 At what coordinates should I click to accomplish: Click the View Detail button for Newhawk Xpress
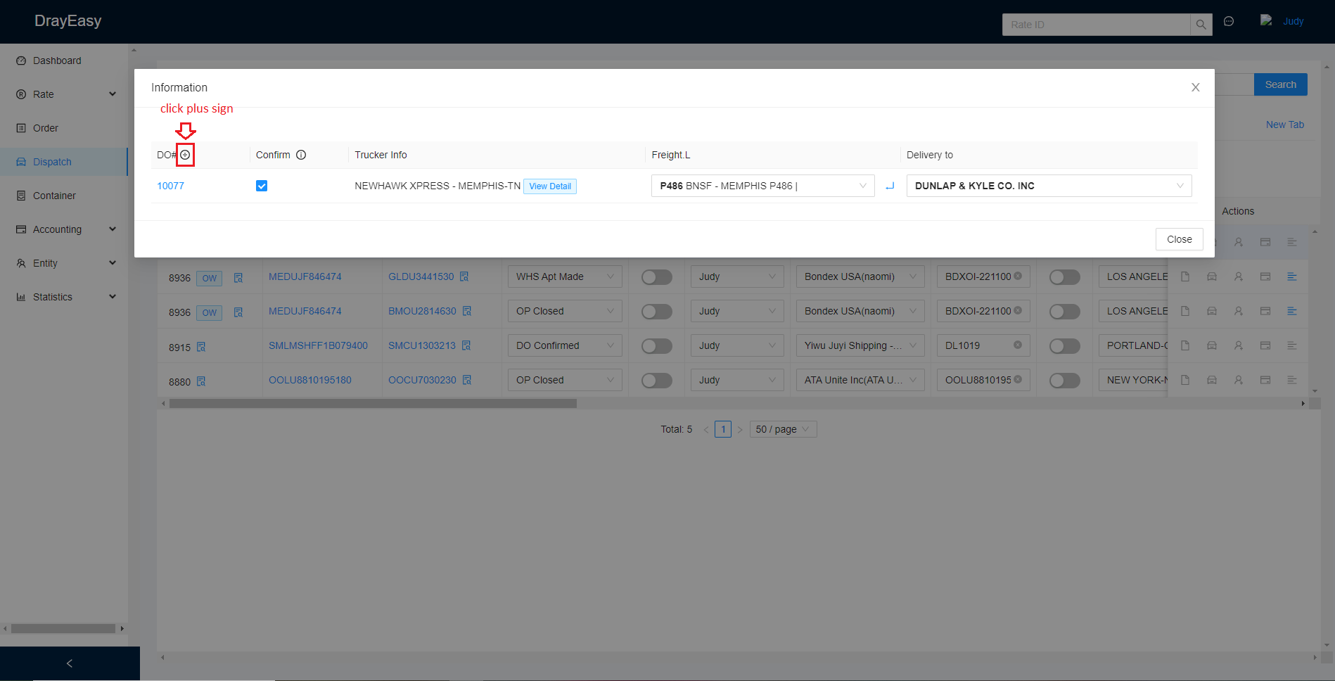pos(549,186)
